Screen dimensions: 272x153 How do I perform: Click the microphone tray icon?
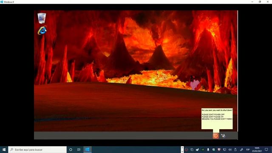pos(208,150)
